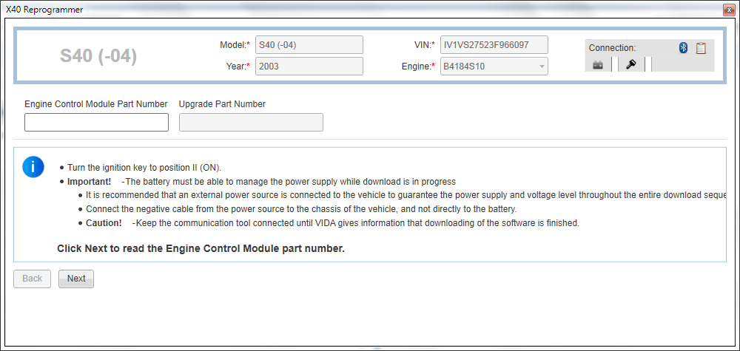Click the large S40 (-04) heading
The width and height of the screenshot is (740, 351).
pyautogui.click(x=98, y=57)
